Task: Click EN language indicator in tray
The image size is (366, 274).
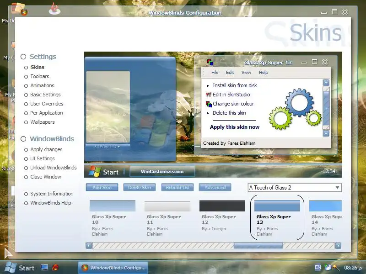Action: pyautogui.click(x=318, y=268)
